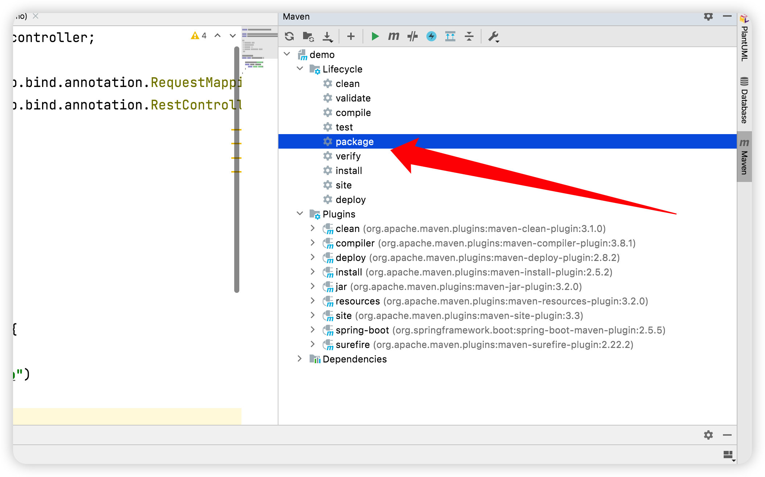Select the install lifecycle phase
Image resolution: width=765 pixels, height=477 pixels.
click(348, 171)
